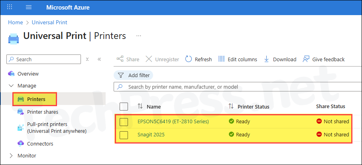362x165 pixels.
Task: Click the Printer Status column header
Action: click(x=254, y=107)
